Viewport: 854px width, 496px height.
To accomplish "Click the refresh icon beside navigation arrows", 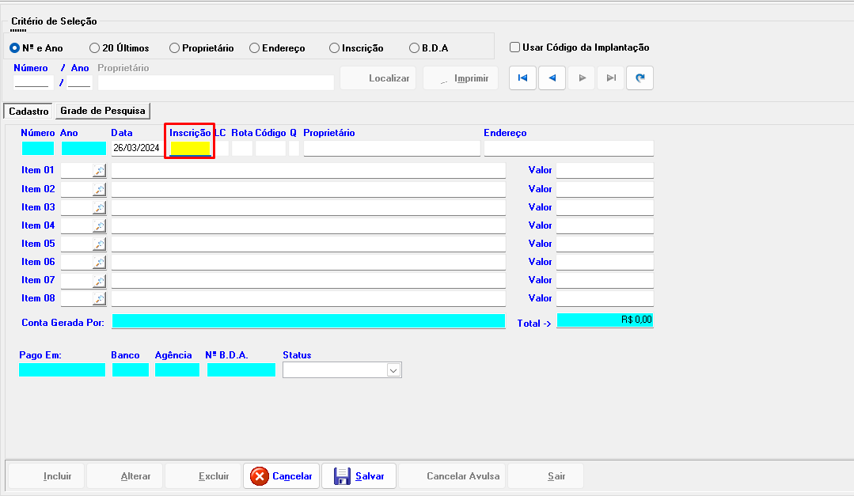I will tap(640, 78).
